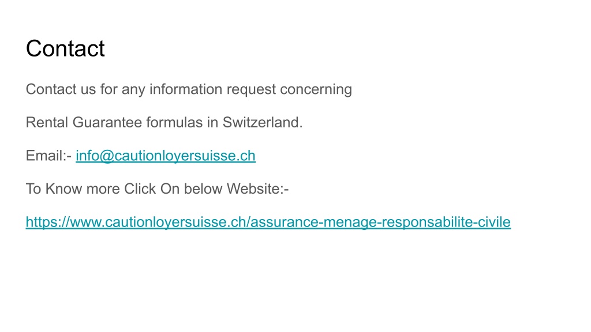The image size is (591, 332).
Task: Click the "Rental Guarantee formulas in Switzerland" line
Action: pos(164,122)
